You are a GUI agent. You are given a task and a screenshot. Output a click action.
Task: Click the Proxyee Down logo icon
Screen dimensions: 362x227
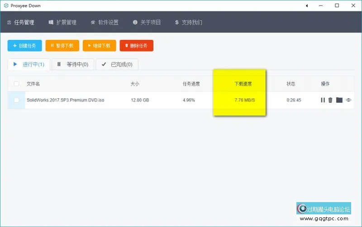point(5,5)
